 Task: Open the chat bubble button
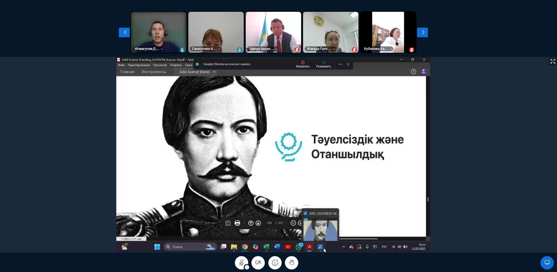pos(547,263)
